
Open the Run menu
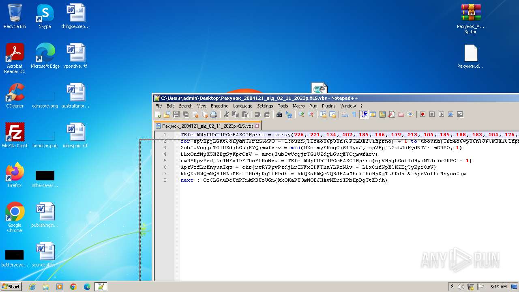click(313, 106)
